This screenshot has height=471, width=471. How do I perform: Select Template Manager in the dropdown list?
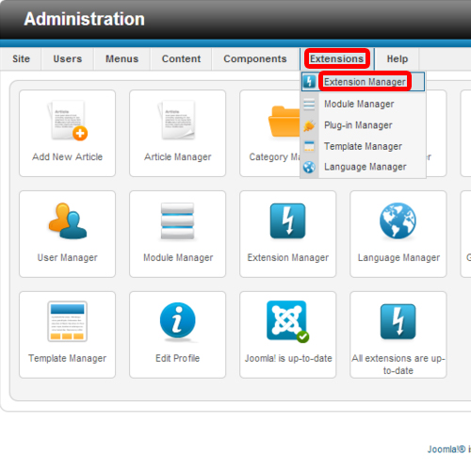click(x=363, y=146)
